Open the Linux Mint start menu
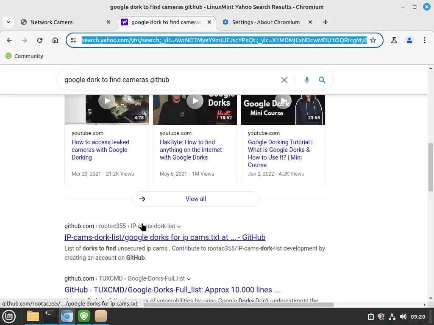The image size is (434, 325). tap(9, 317)
